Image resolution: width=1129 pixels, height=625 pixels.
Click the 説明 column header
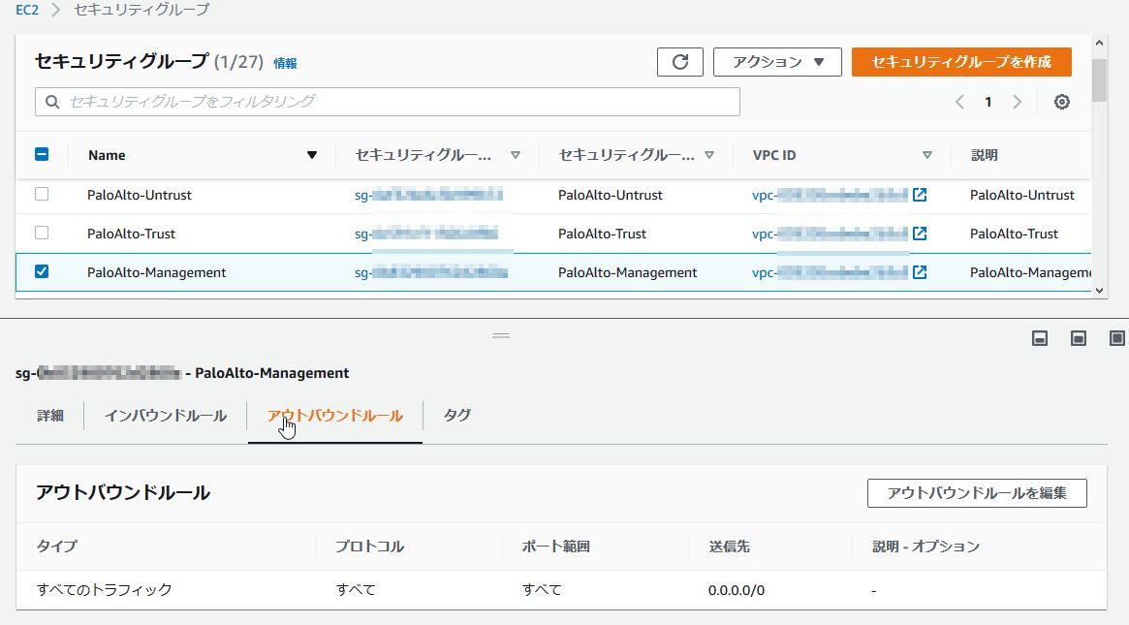(x=985, y=155)
